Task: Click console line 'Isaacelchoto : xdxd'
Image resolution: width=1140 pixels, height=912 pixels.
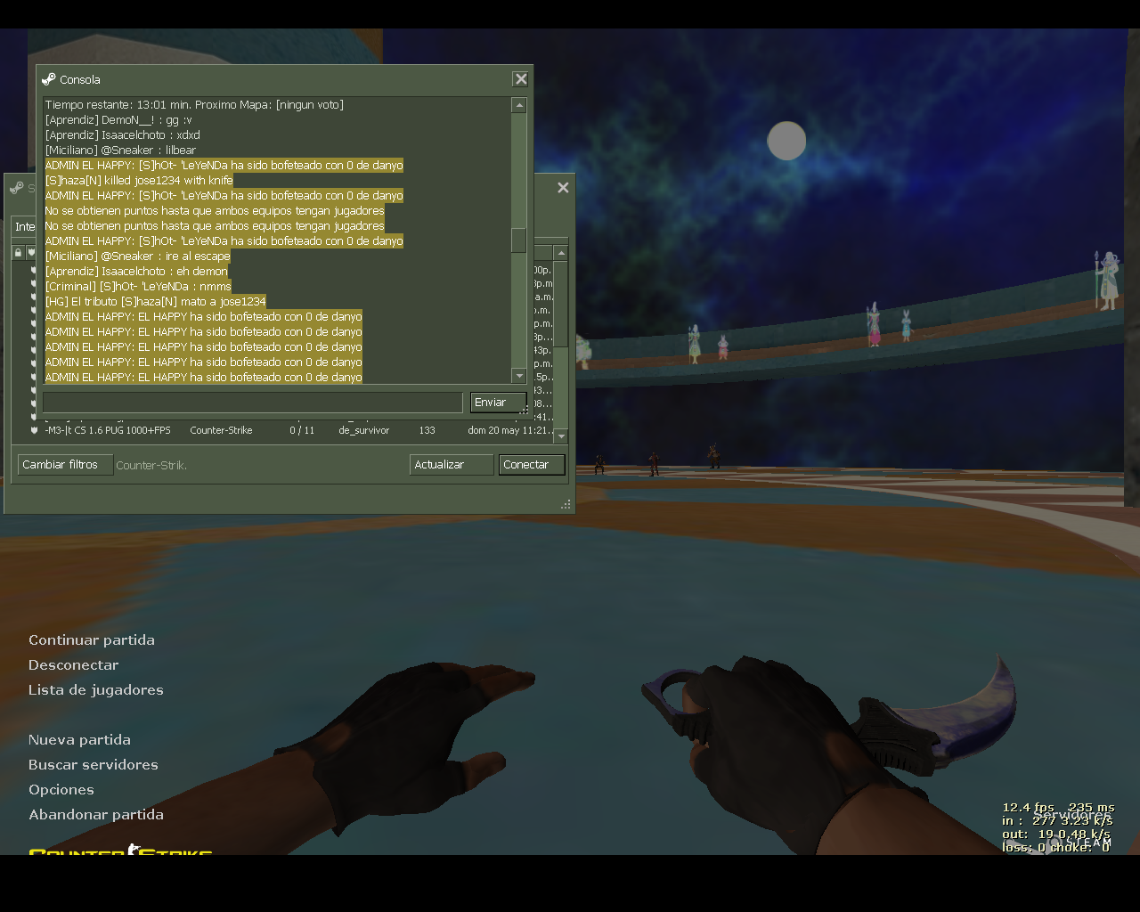Action: pos(123,135)
